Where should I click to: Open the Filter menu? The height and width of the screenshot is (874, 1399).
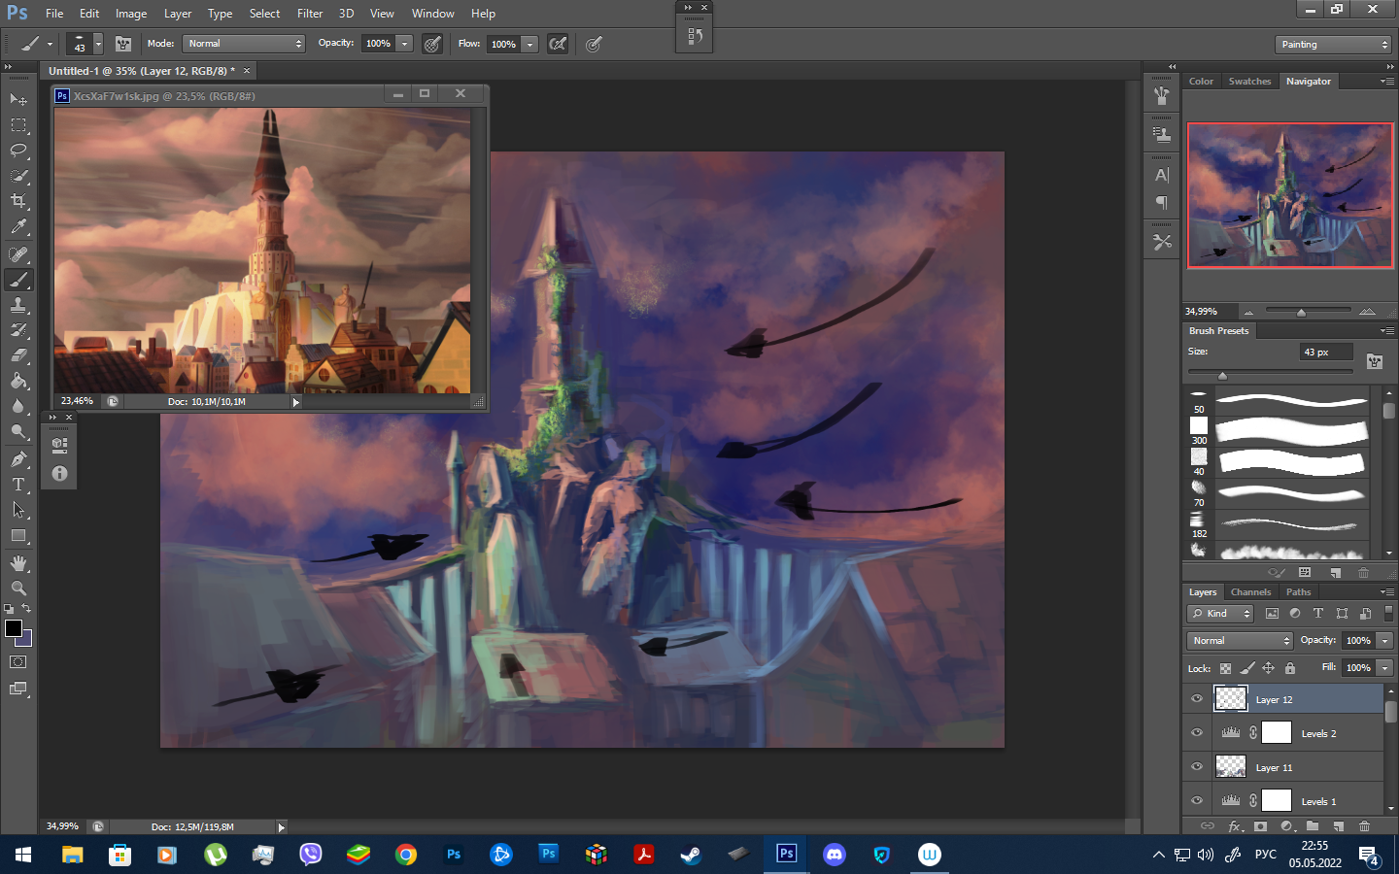pyautogui.click(x=310, y=14)
